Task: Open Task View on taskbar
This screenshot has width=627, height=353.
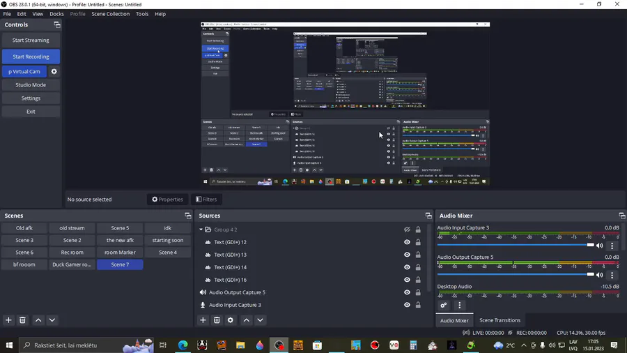Action: 163,345
